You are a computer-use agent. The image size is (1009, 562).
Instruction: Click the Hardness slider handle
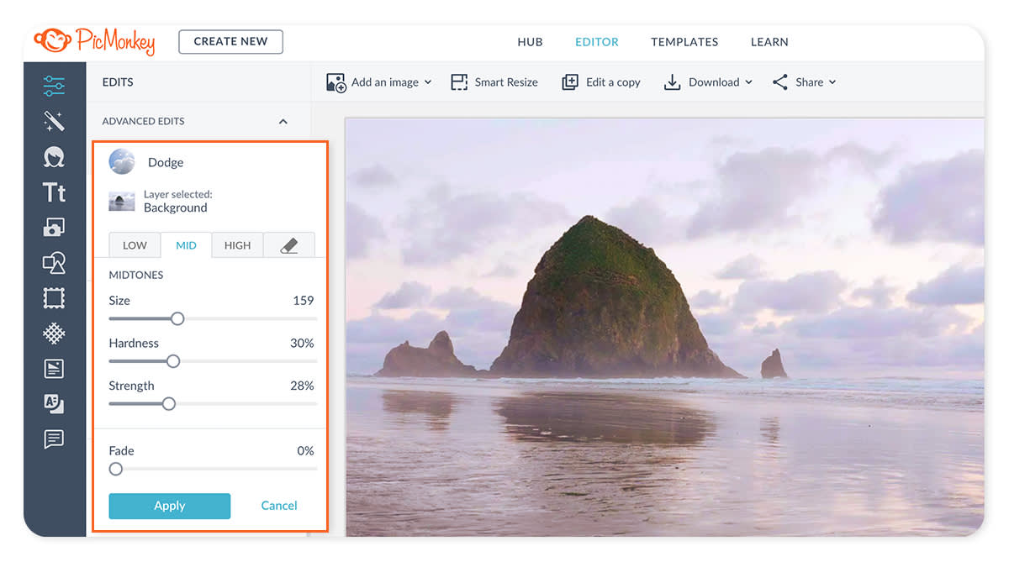point(173,361)
